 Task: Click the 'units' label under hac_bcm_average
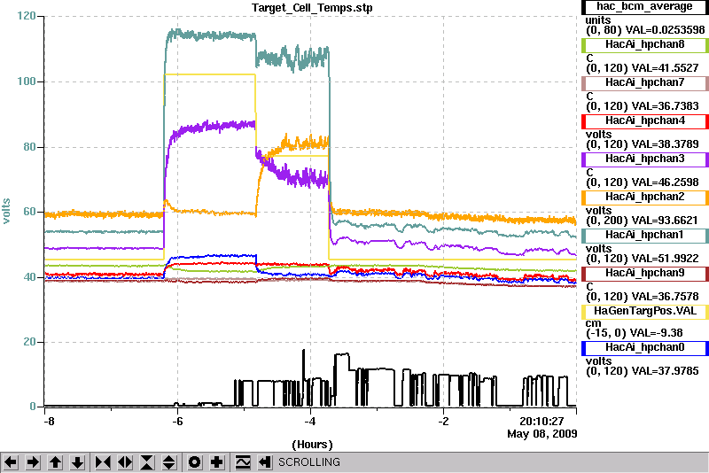tap(597, 20)
